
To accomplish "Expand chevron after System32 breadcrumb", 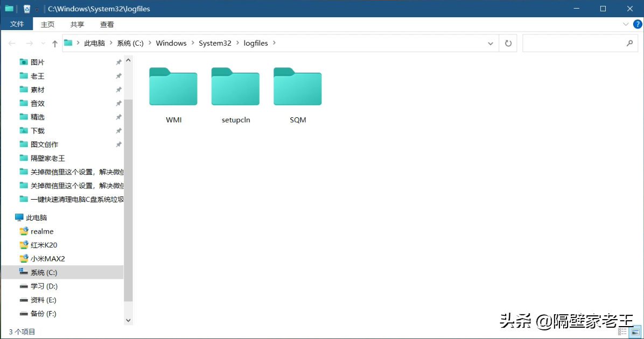I will tap(237, 43).
